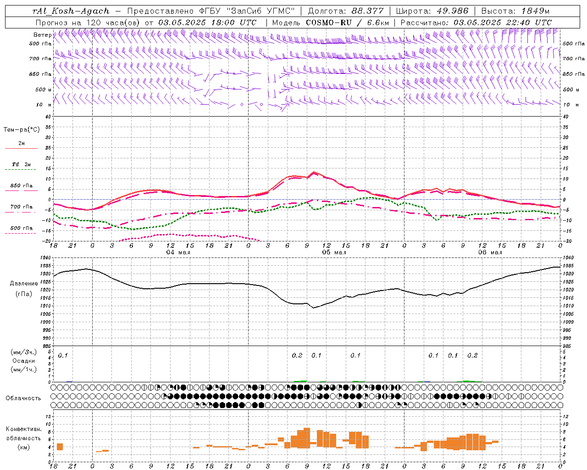Click the green precipitation bar on 05 мая morning
The image size is (587, 470).
[x=300, y=381]
